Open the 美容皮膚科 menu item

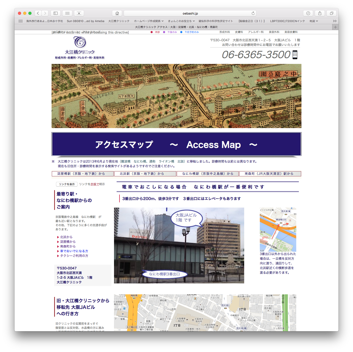(x=291, y=32)
